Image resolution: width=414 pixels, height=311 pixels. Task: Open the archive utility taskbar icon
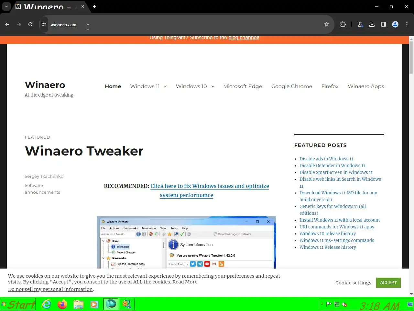coord(126,304)
